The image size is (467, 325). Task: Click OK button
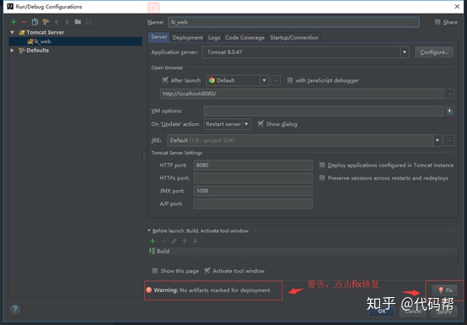382,311
